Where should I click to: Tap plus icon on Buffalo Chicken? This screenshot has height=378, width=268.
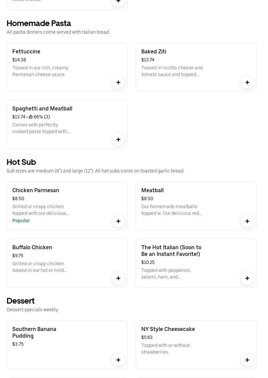click(118, 278)
